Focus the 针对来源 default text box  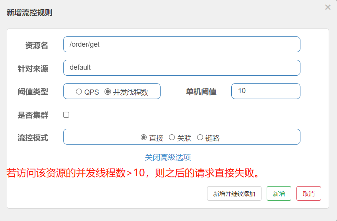pyautogui.click(x=181, y=68)
